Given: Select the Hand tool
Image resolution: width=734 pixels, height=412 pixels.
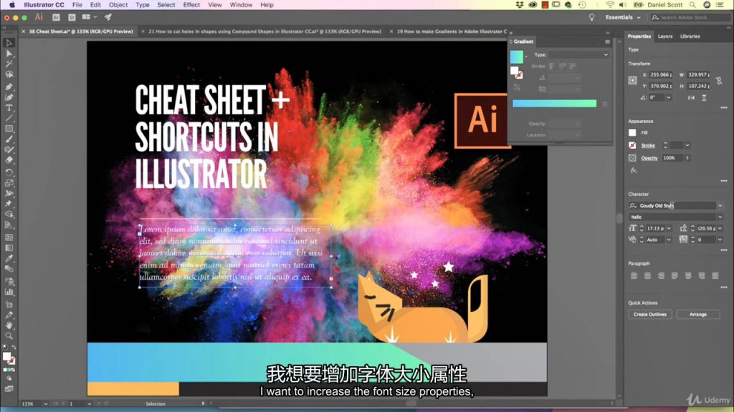Looking at the screenshot, I should coord(9,325).
